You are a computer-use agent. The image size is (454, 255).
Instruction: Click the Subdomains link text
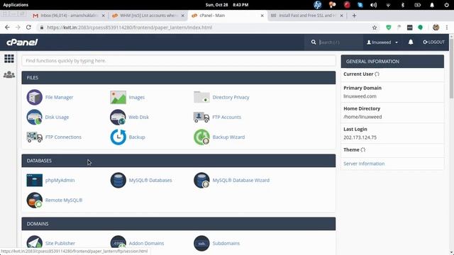[226, 244]
